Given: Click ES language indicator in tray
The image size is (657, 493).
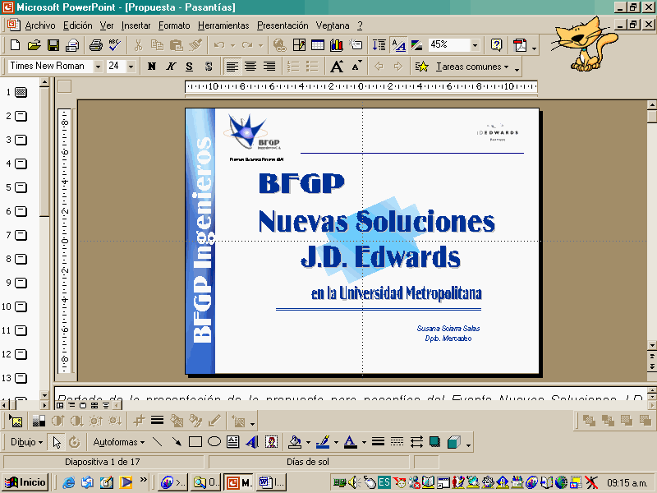Looking at the screenshot, I should pos(384,482).
